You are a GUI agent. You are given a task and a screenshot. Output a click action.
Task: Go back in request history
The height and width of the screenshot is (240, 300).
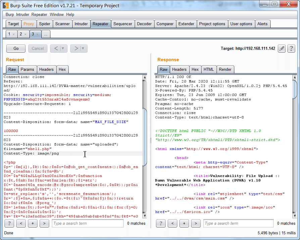click(56, 48)
